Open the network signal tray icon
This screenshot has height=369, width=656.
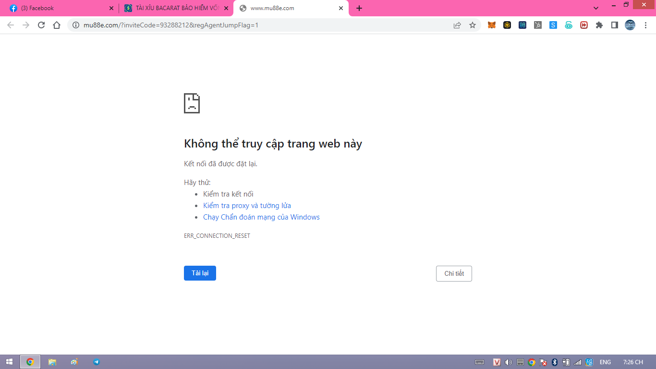tap(578, 362)
